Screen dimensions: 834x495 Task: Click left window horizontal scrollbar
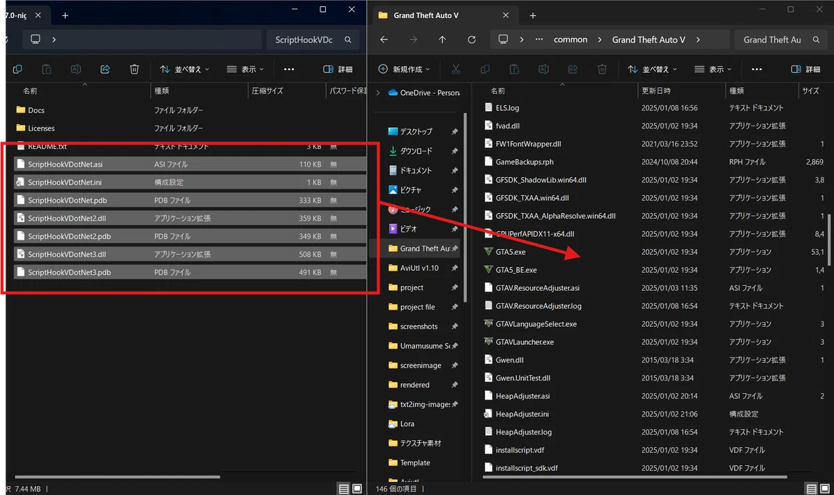[x=116, y=477]
